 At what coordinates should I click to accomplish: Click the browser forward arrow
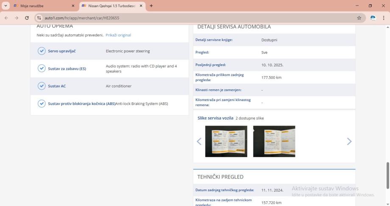pyautogui.click(x=17, y=18)
